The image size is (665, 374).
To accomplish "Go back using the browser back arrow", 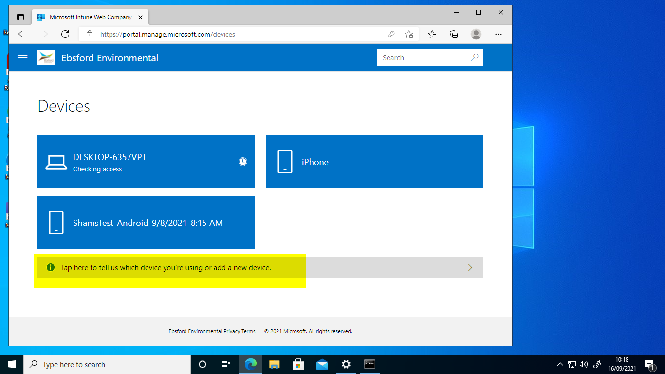I will [x=22, y=34].
